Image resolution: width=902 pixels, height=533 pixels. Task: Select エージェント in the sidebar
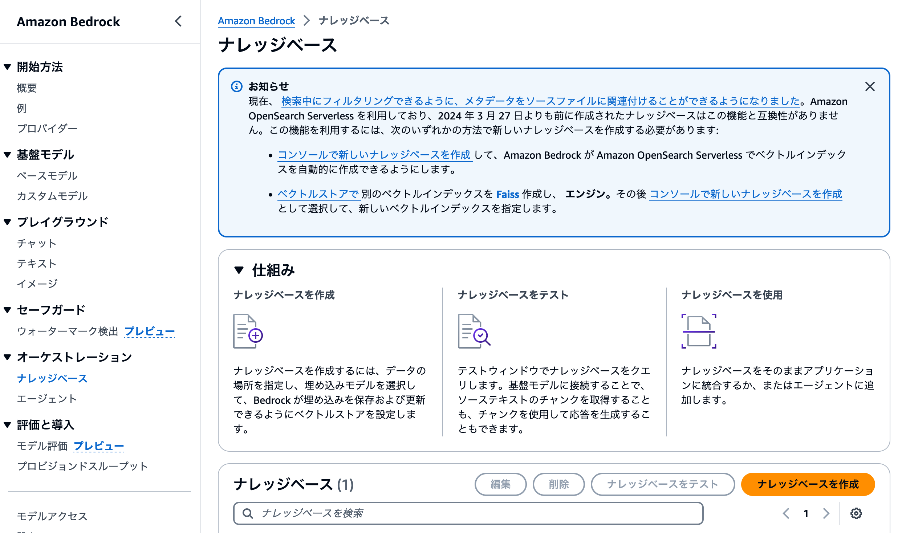click(46, 398)
